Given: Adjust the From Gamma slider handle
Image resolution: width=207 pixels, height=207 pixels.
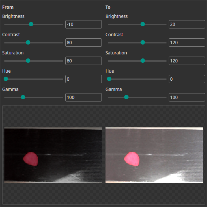Looking at the screenshot, I should point(23,97).
